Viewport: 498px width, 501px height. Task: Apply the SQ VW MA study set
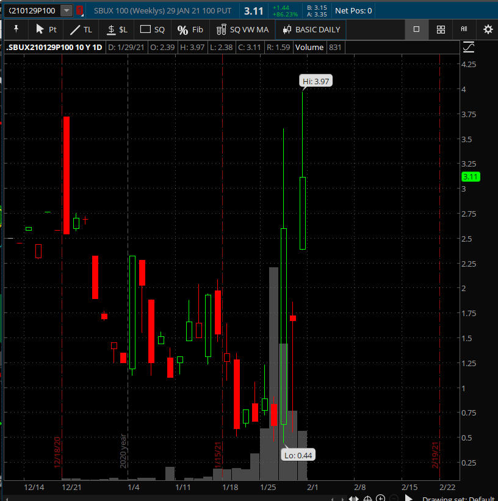[x=242, y=30]
